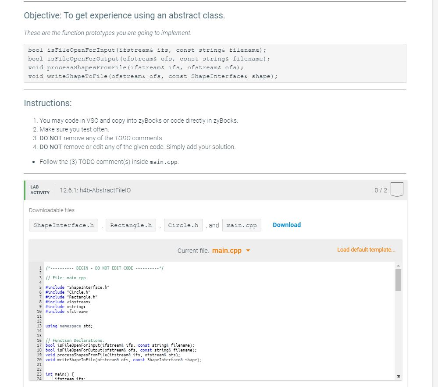Image resolution: width=438 pixels, height=387 pixels.
Task: Select the main.cpp downloadable file chip
Action: (242, 225)
